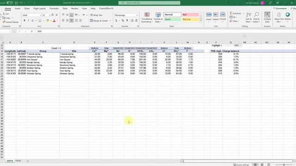Click Analyze Data
Screen dimensions: 296x166
pyautogui.click(x=267, y=18)
